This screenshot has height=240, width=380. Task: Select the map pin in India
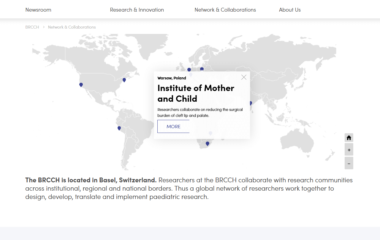click(251, 103)
